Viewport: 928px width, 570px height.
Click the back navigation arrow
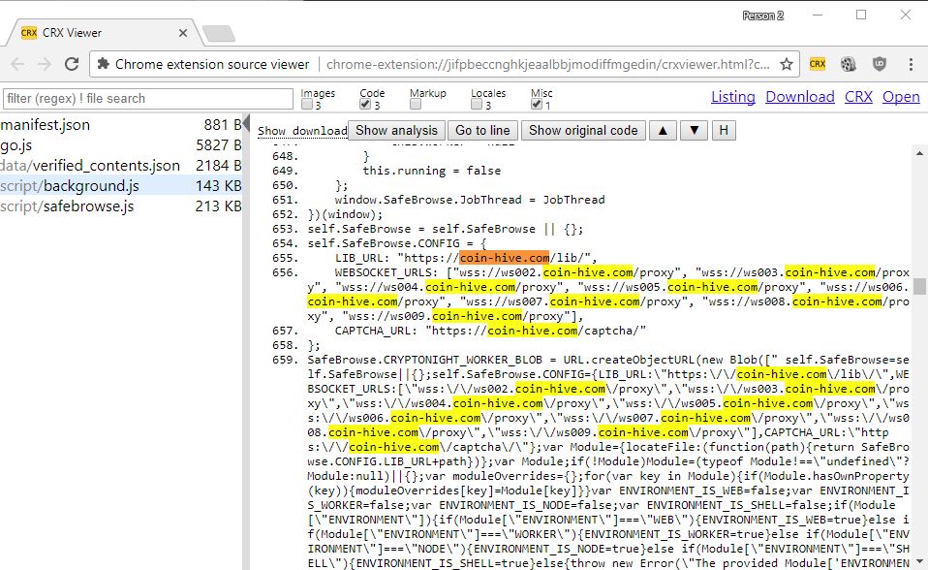19,62
